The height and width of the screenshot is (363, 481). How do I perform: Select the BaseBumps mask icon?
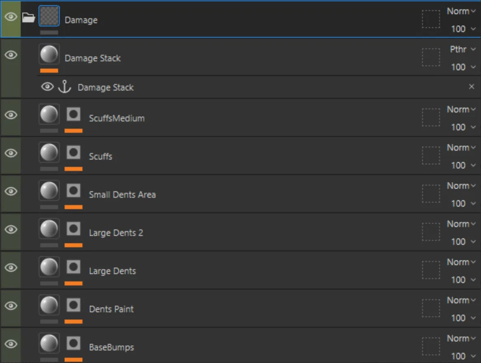(73, 344)
